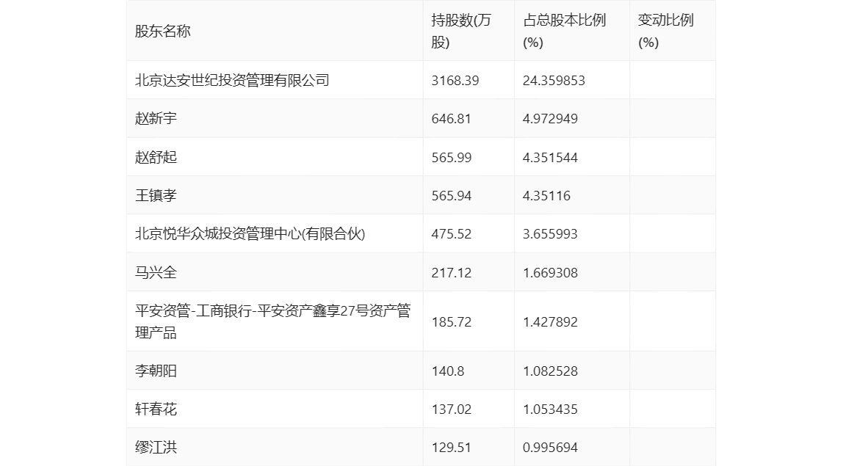Viewport: 843px width, 466px height.
Task: Click the percentage 1.427892
Action: [550, 322]
